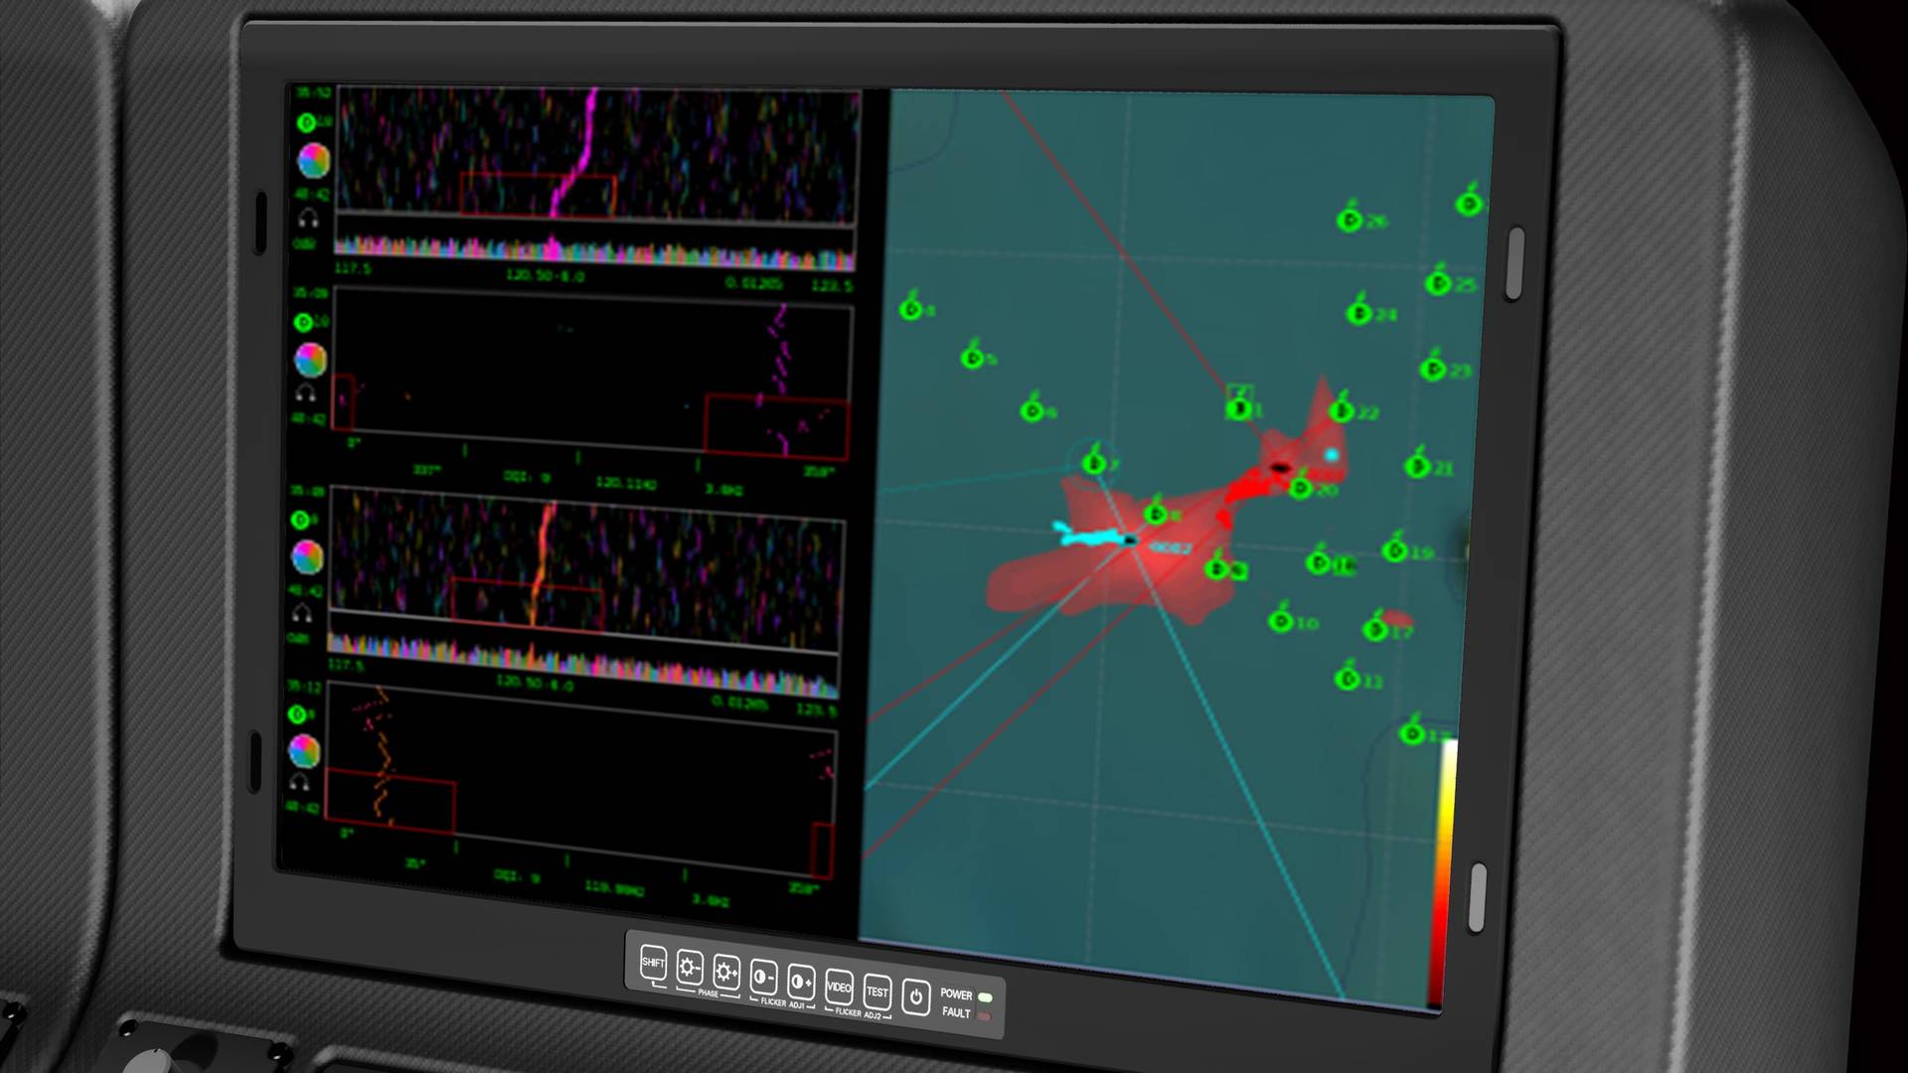1908x1073 pixels.
Task: Increase brightness with PHASE plus button
Action: pyautogui.click(x=726, y=972)
